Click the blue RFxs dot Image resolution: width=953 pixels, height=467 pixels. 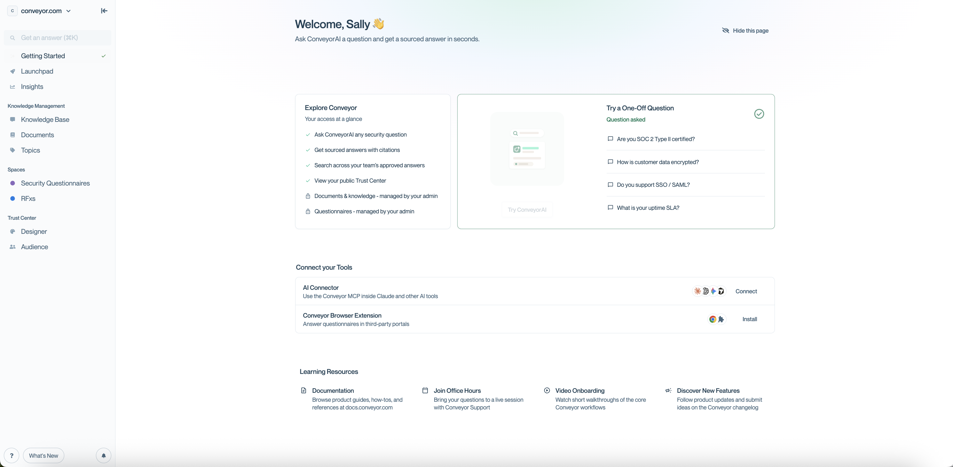tap(12, 199)
